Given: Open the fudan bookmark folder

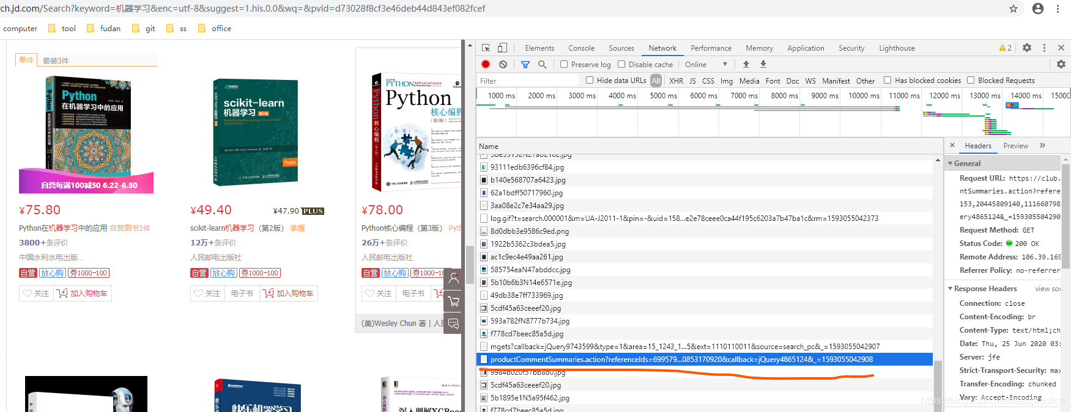Looking at the screenshot, I should point(103,28).
